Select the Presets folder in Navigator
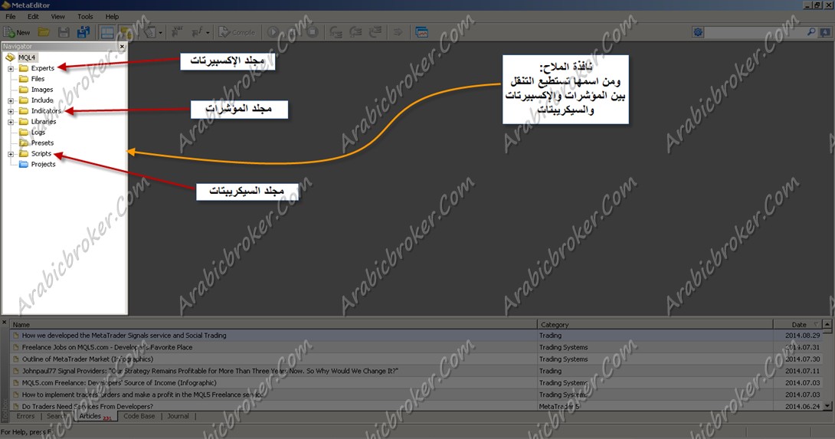Image resolution: width=835 pixels, height=439 pixels. pos(42,143)
